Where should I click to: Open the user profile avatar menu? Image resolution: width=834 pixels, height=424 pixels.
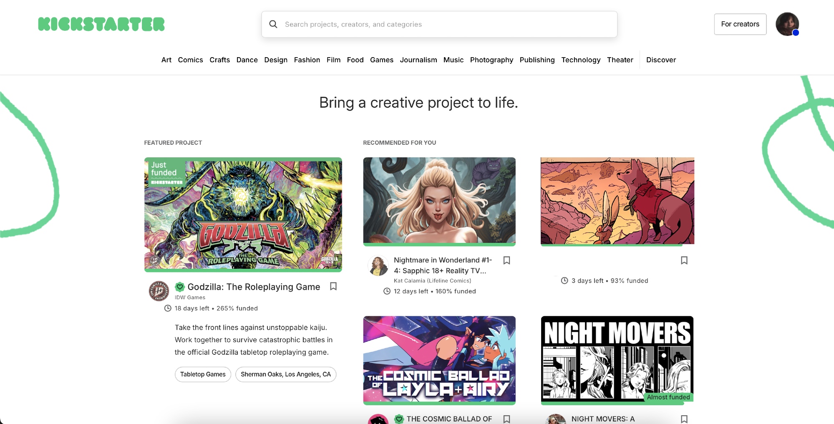pos(787,24)
